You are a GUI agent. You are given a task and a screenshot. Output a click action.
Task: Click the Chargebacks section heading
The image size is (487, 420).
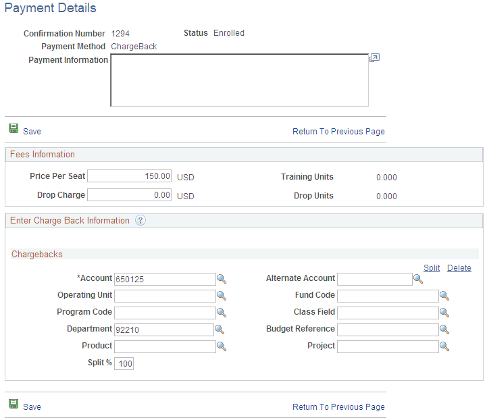click(x=37, y=255)
